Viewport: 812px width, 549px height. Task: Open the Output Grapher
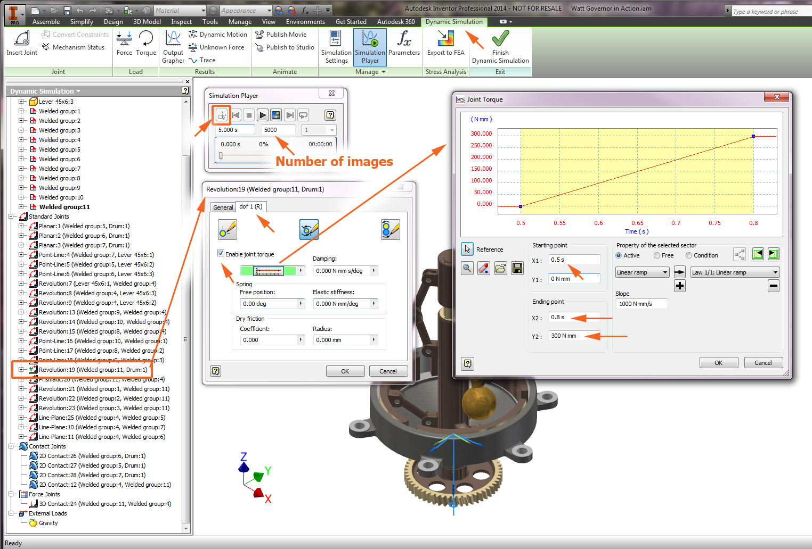point(173,47)
